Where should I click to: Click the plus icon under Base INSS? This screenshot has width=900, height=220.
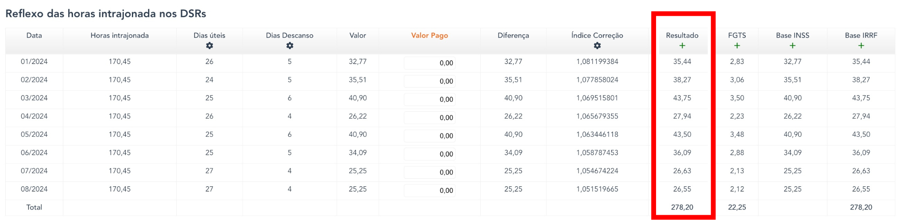click(792, 46)
